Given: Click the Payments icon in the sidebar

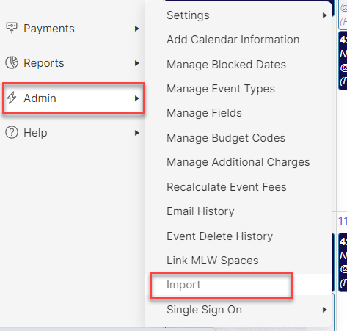Looking at the screenshot, I should [x=12, y=28].
